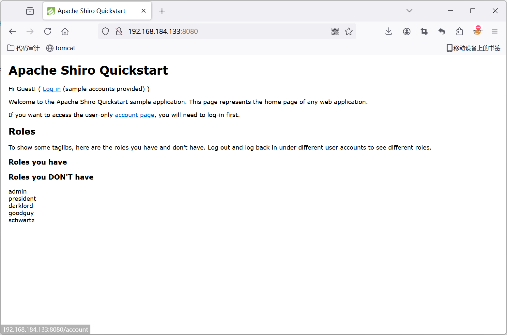The width and height of the screenshot is (507, 335).
Task: Maximize the browser window
Action: (x=473, y=11)
